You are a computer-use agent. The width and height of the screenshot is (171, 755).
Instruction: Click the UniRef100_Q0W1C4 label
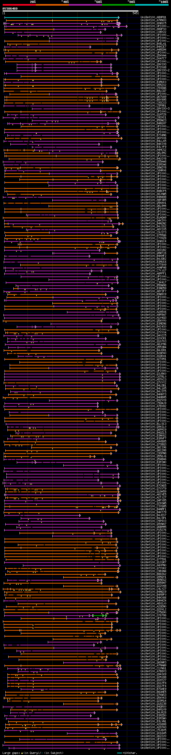[x=153, y=241]
